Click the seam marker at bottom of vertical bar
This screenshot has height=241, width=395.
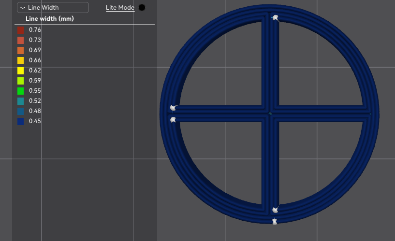pos(275,210)
